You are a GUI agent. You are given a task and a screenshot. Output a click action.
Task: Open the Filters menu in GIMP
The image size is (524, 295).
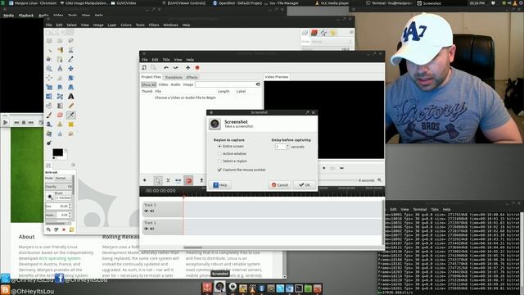154,25
